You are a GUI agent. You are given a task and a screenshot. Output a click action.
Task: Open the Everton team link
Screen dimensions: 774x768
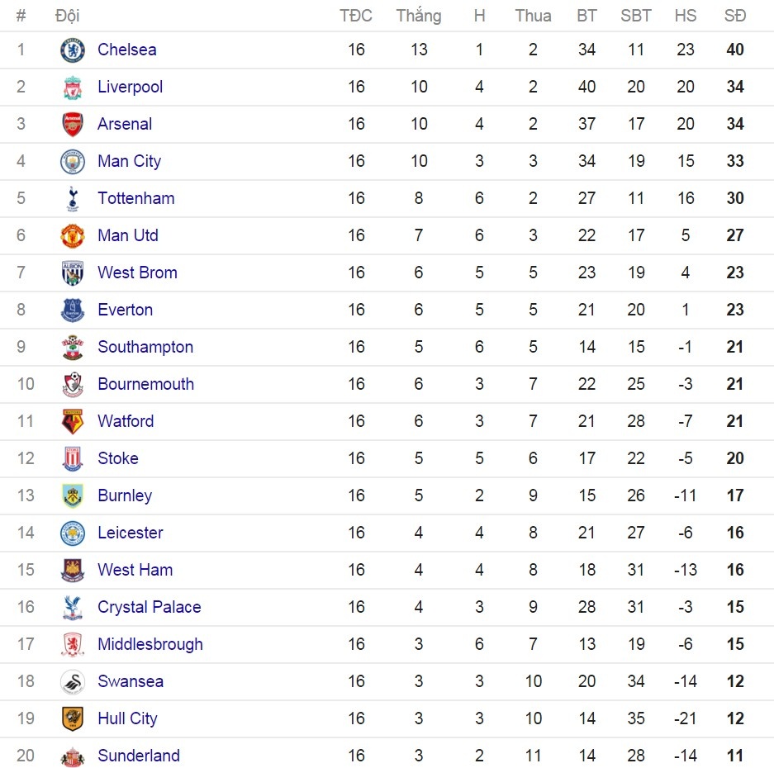point(125,310)
